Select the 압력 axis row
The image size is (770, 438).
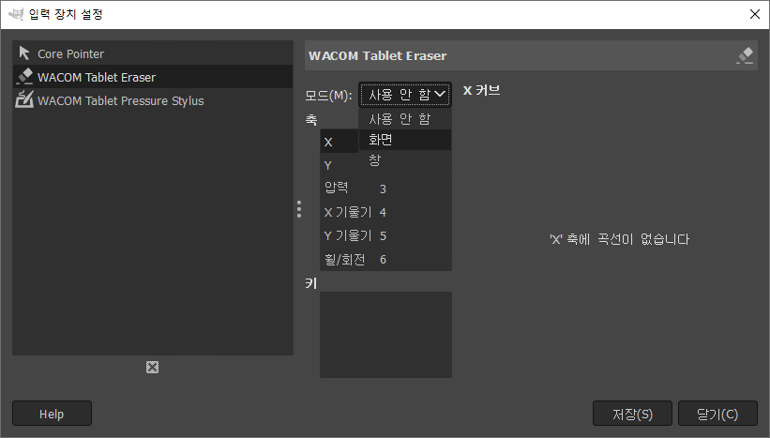click(386, 189)
